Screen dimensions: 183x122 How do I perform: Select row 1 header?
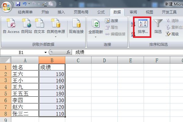click(5, 67)
